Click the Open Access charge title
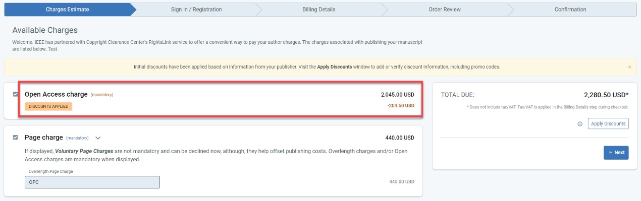This screenshot has width=641, height=201. [x=56, y=94]
